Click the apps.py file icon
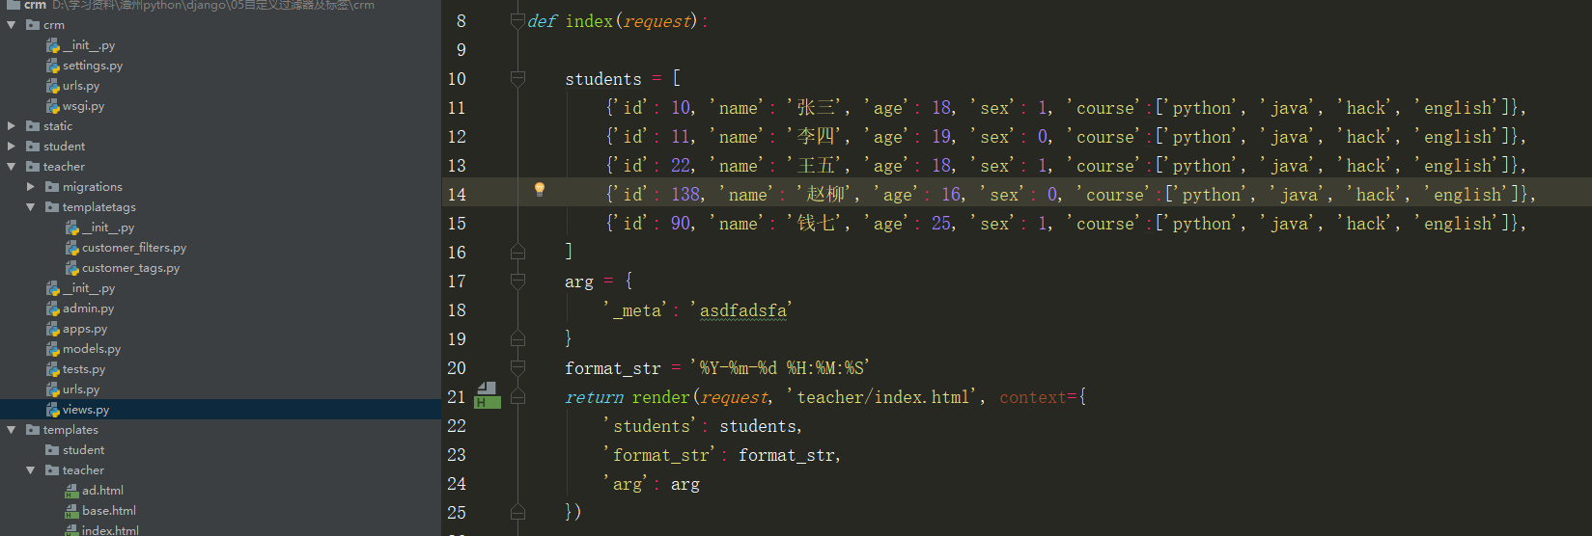The image size is (1592, 536). click(53, 329)
